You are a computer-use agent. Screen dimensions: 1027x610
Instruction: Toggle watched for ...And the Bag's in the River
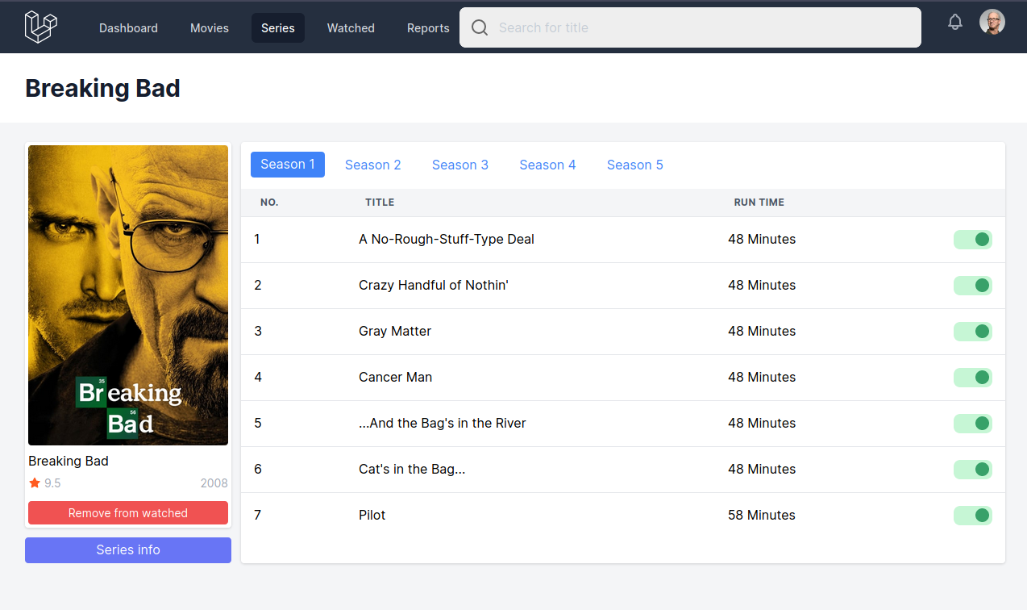(973, 424)
